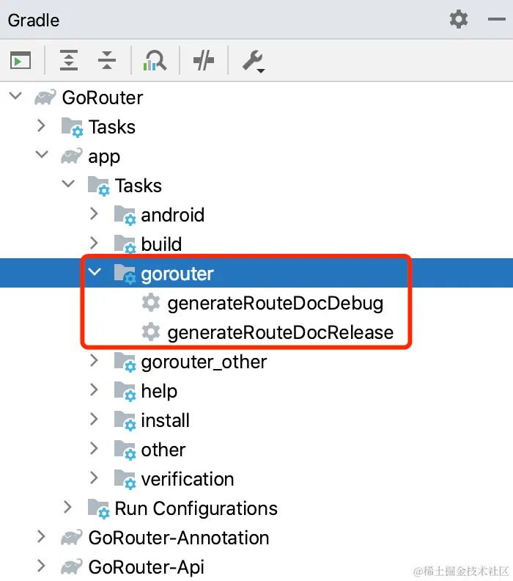Click gear icon beside generateRouteDocDebug

[151, 303]
